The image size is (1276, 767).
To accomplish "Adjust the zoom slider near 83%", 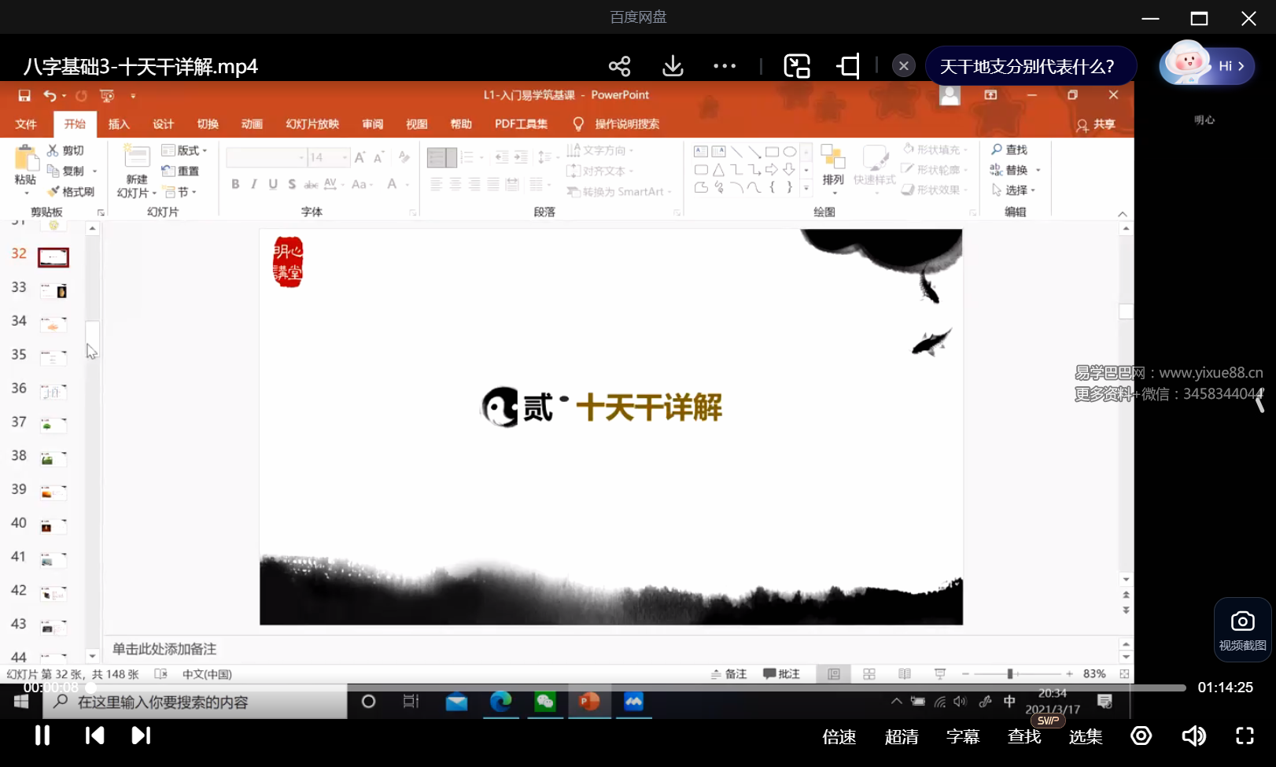I will click(1010, 674).
